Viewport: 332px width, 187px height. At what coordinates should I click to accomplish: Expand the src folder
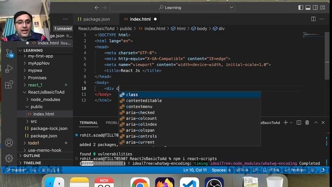coord(34,121)
